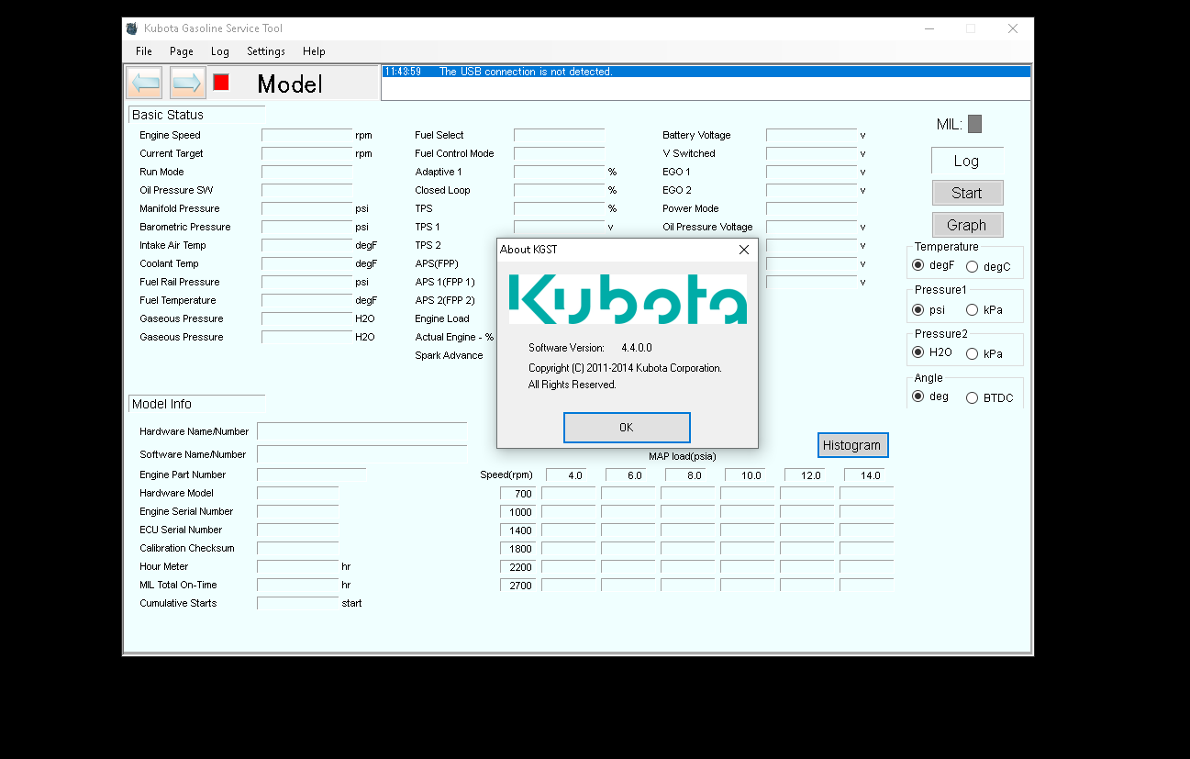The width and height of the screenshot is (1190, 759).
Task: Select the USB connection not detected message
Action: pyautogui.click(x=706, y=72)
